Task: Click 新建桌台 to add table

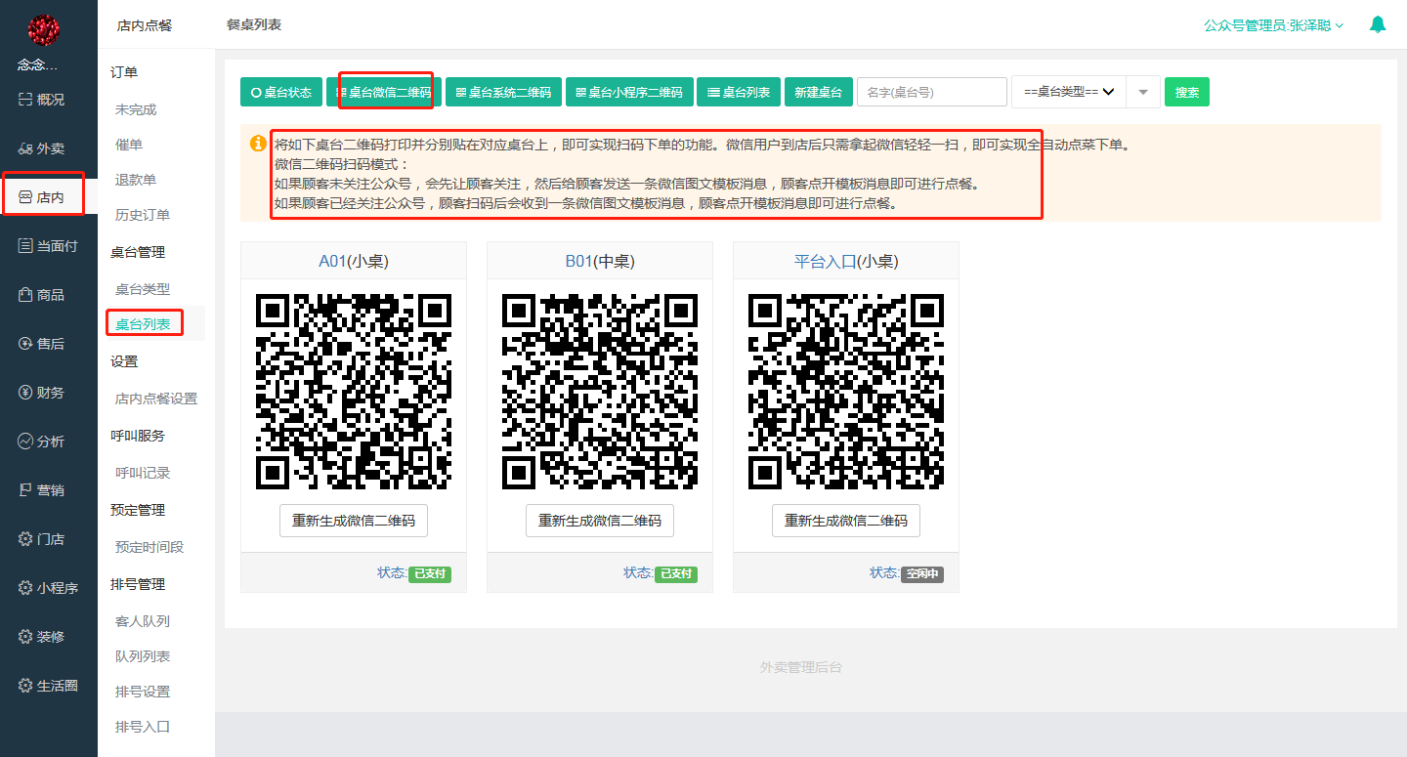Action: pyautogui.click(x=818, y=92)
